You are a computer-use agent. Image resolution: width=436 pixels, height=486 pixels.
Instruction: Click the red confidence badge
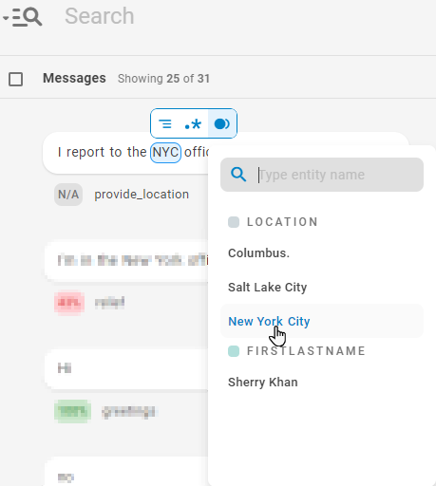click(x=69, y=303)
